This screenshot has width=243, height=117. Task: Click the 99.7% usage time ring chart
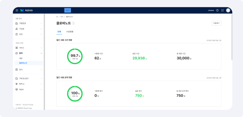click(x=75, y=56)
